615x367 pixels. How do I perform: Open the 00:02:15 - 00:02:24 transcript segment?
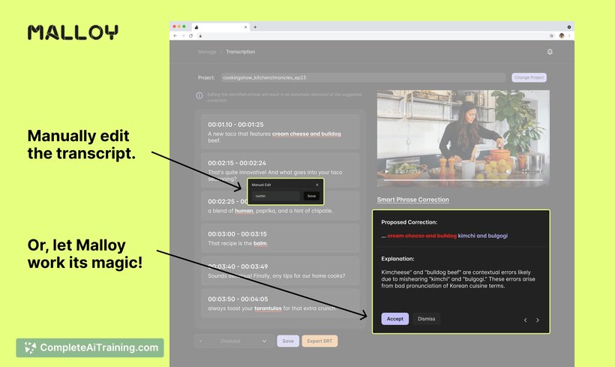(x=280, y=170)
